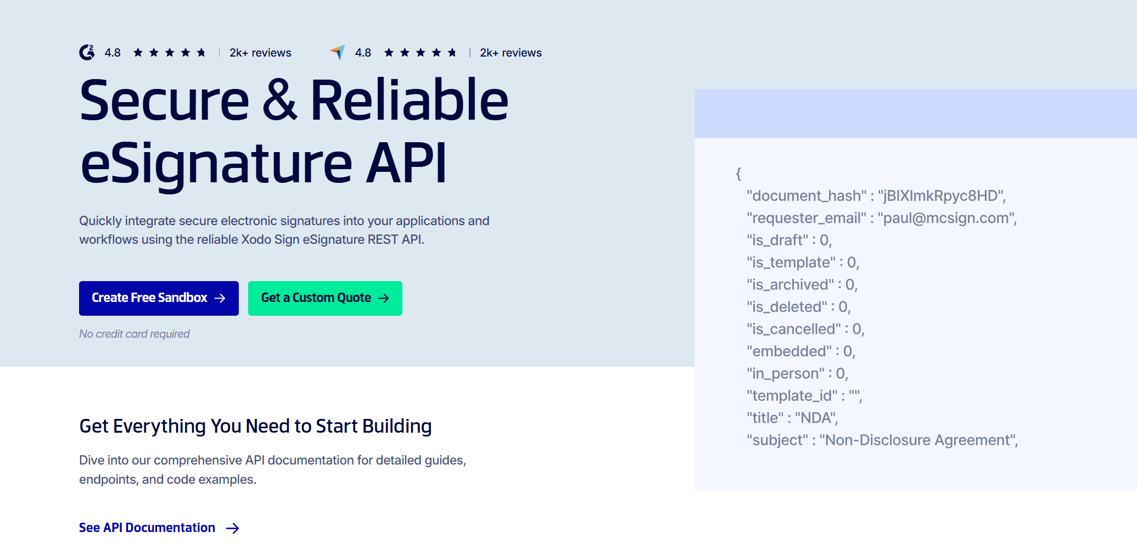
Task: Click 'Get Everything You Need to Start Building' heading
Action: pos(255,426)
